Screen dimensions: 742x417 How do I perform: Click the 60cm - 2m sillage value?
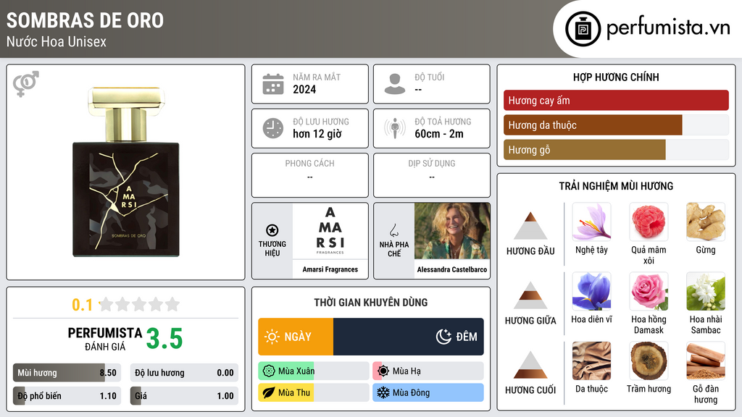point(439,134)
